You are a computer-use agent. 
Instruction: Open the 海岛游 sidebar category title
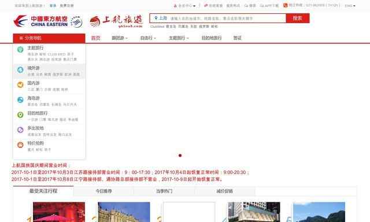pyautogui.click(x=34, y=98)
